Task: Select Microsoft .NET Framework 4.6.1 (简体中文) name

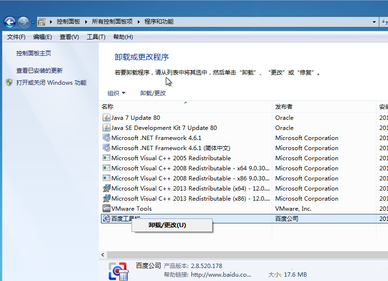Action: (x=171, y=148)
